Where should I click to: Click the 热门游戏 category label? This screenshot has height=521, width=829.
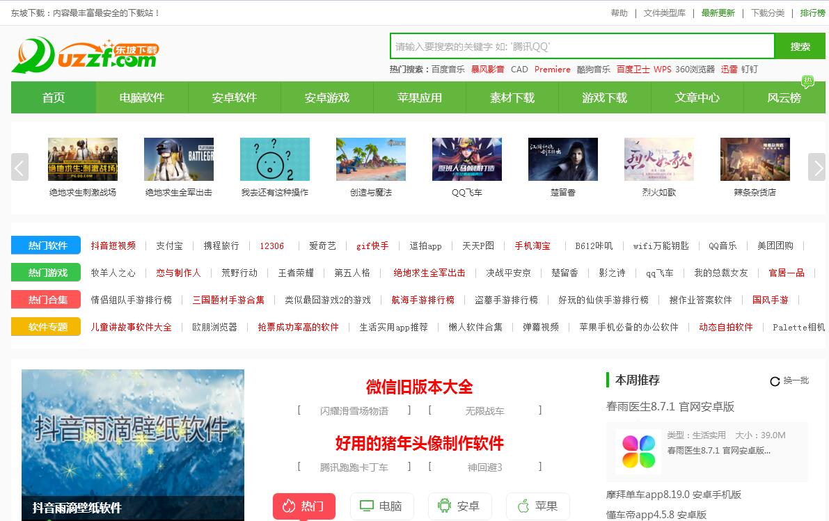click(x=46, y=273)
